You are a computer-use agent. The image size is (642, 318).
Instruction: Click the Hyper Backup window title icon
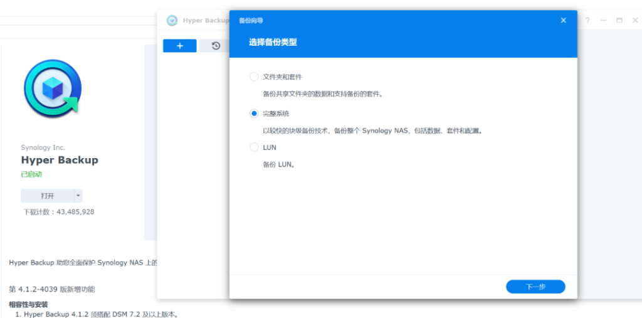click(x=172, y=21)
